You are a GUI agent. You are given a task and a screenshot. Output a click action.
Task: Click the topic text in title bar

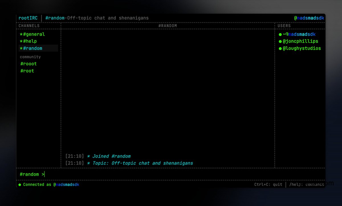108,18
